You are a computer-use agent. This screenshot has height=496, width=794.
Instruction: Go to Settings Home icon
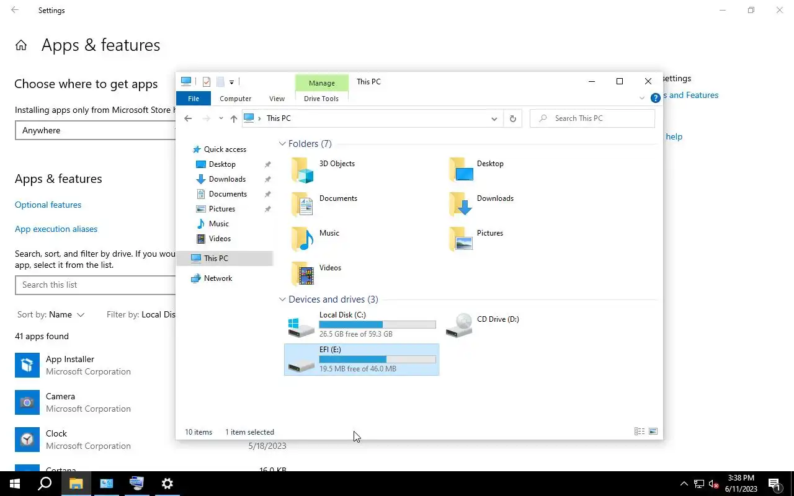pyautogui.click(x=21, y=45)
